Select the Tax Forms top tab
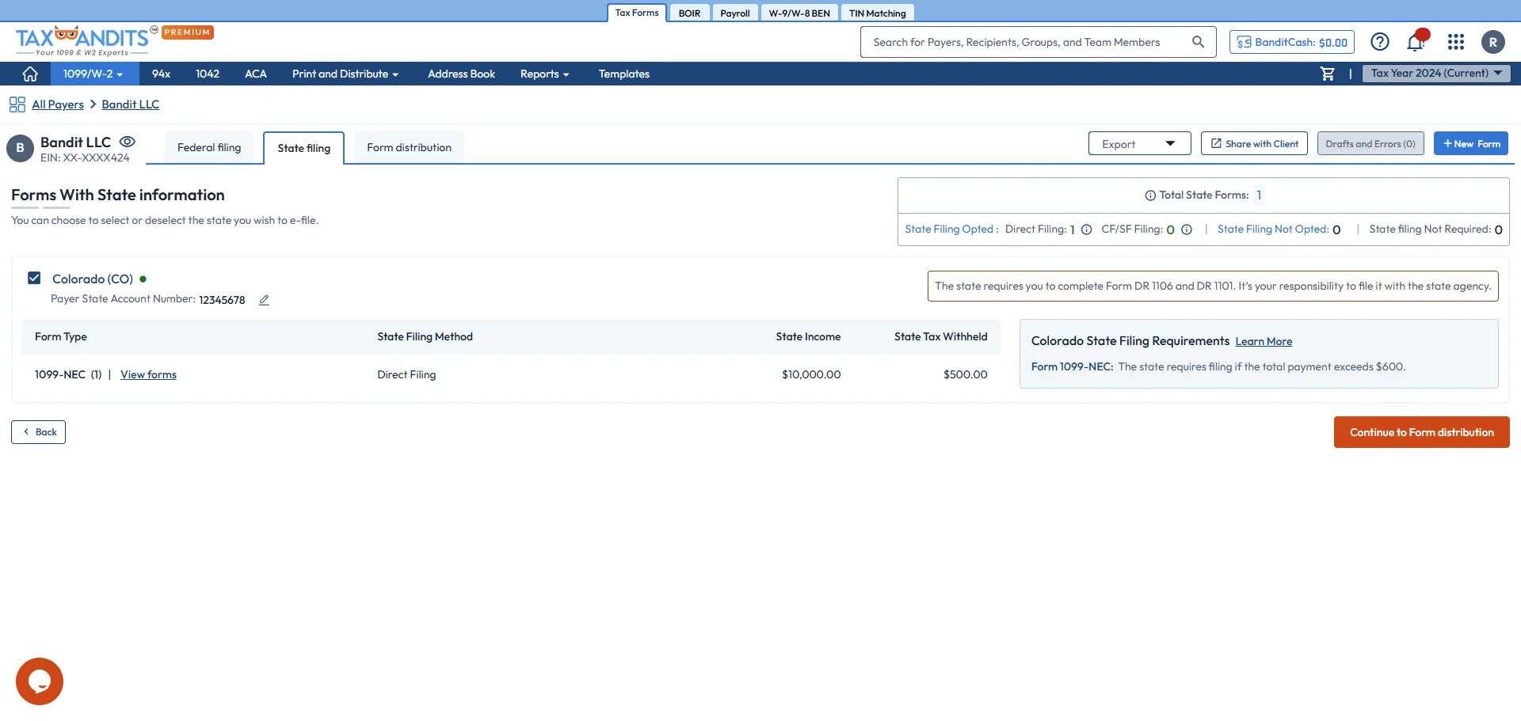Viewport: 1521px width, 721px height. [637, 13]
